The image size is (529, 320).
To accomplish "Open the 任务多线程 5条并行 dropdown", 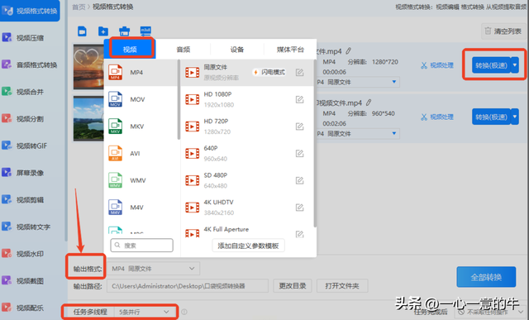I will (145, 312).
